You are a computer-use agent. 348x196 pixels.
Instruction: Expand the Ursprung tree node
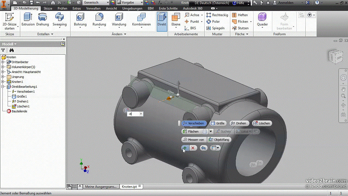pos(3,77)
